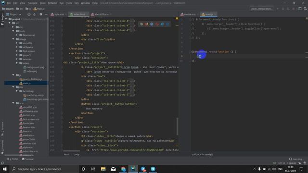Viewport: 308px width, 173px height.
Task: Click the yellow inspection indicator in index.html
Action: [x=177, y=18]
